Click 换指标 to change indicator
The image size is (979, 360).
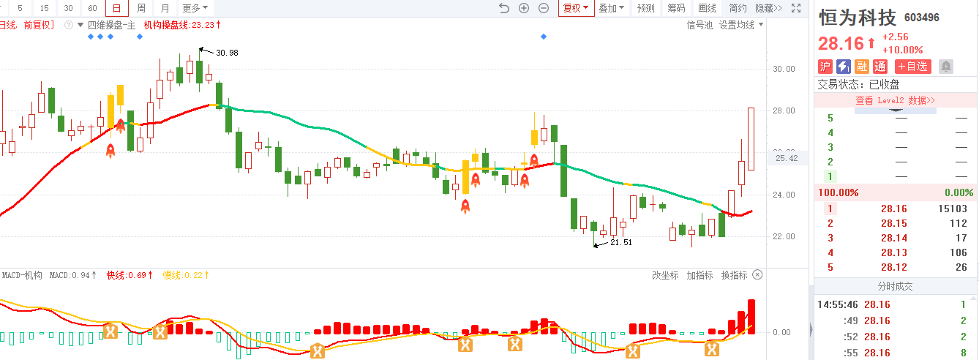click(735, 275)
